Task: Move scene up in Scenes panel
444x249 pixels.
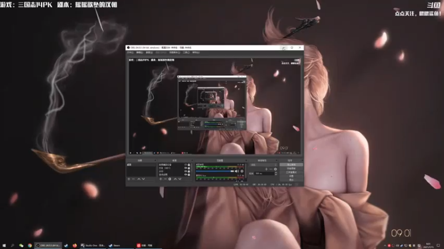Action: click(x=139, y=179)
